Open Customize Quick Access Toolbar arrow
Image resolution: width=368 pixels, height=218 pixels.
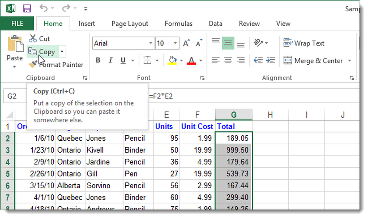pos(86,9)
